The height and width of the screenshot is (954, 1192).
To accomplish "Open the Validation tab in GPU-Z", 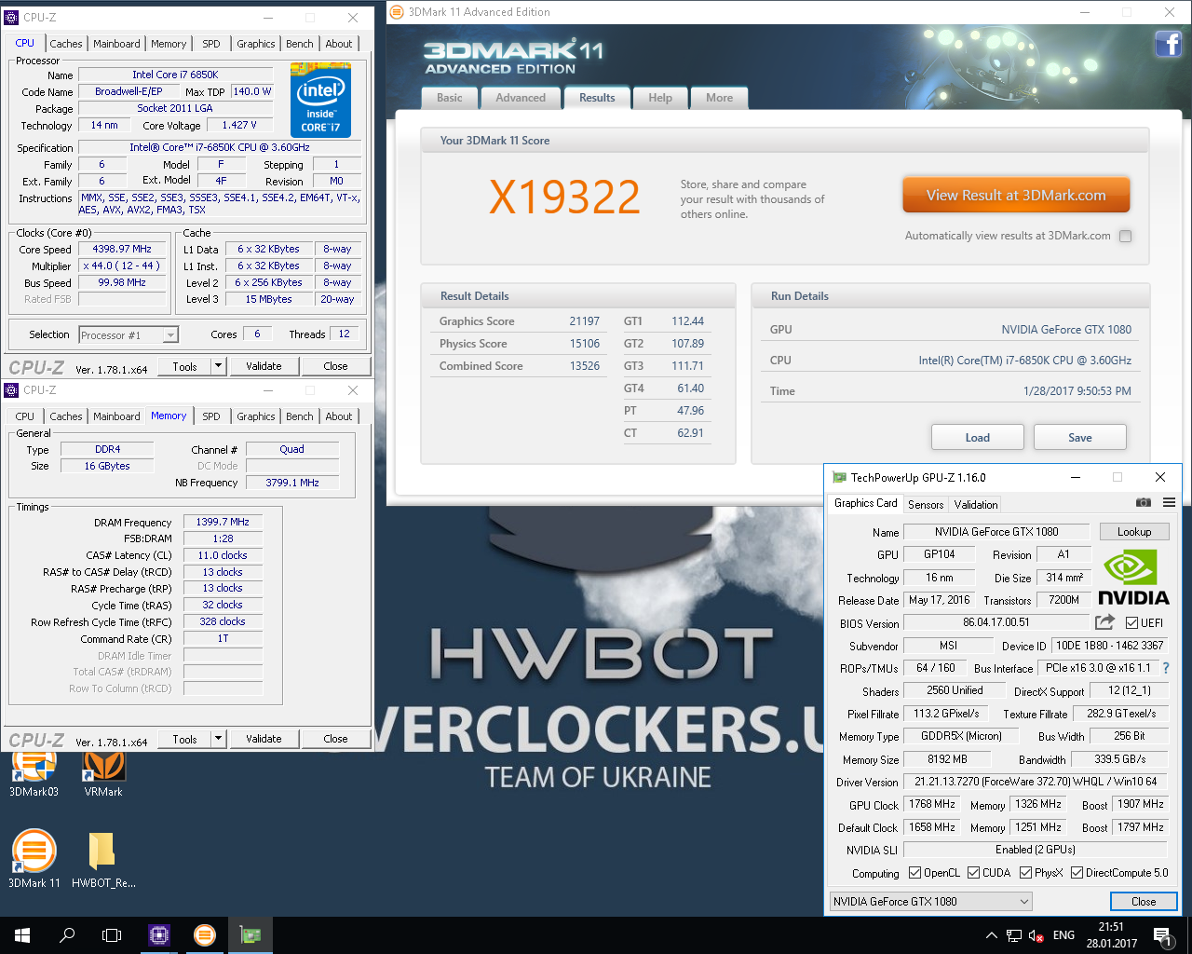I will 976,504.
